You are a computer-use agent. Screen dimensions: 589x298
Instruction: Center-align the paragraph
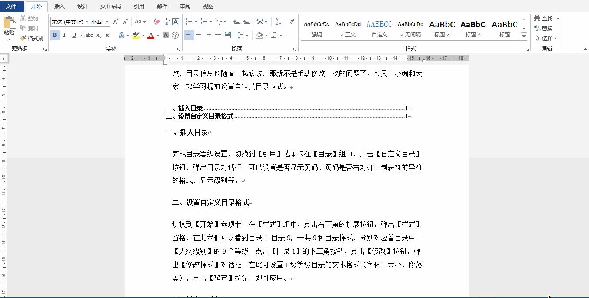tap(199, 35)
